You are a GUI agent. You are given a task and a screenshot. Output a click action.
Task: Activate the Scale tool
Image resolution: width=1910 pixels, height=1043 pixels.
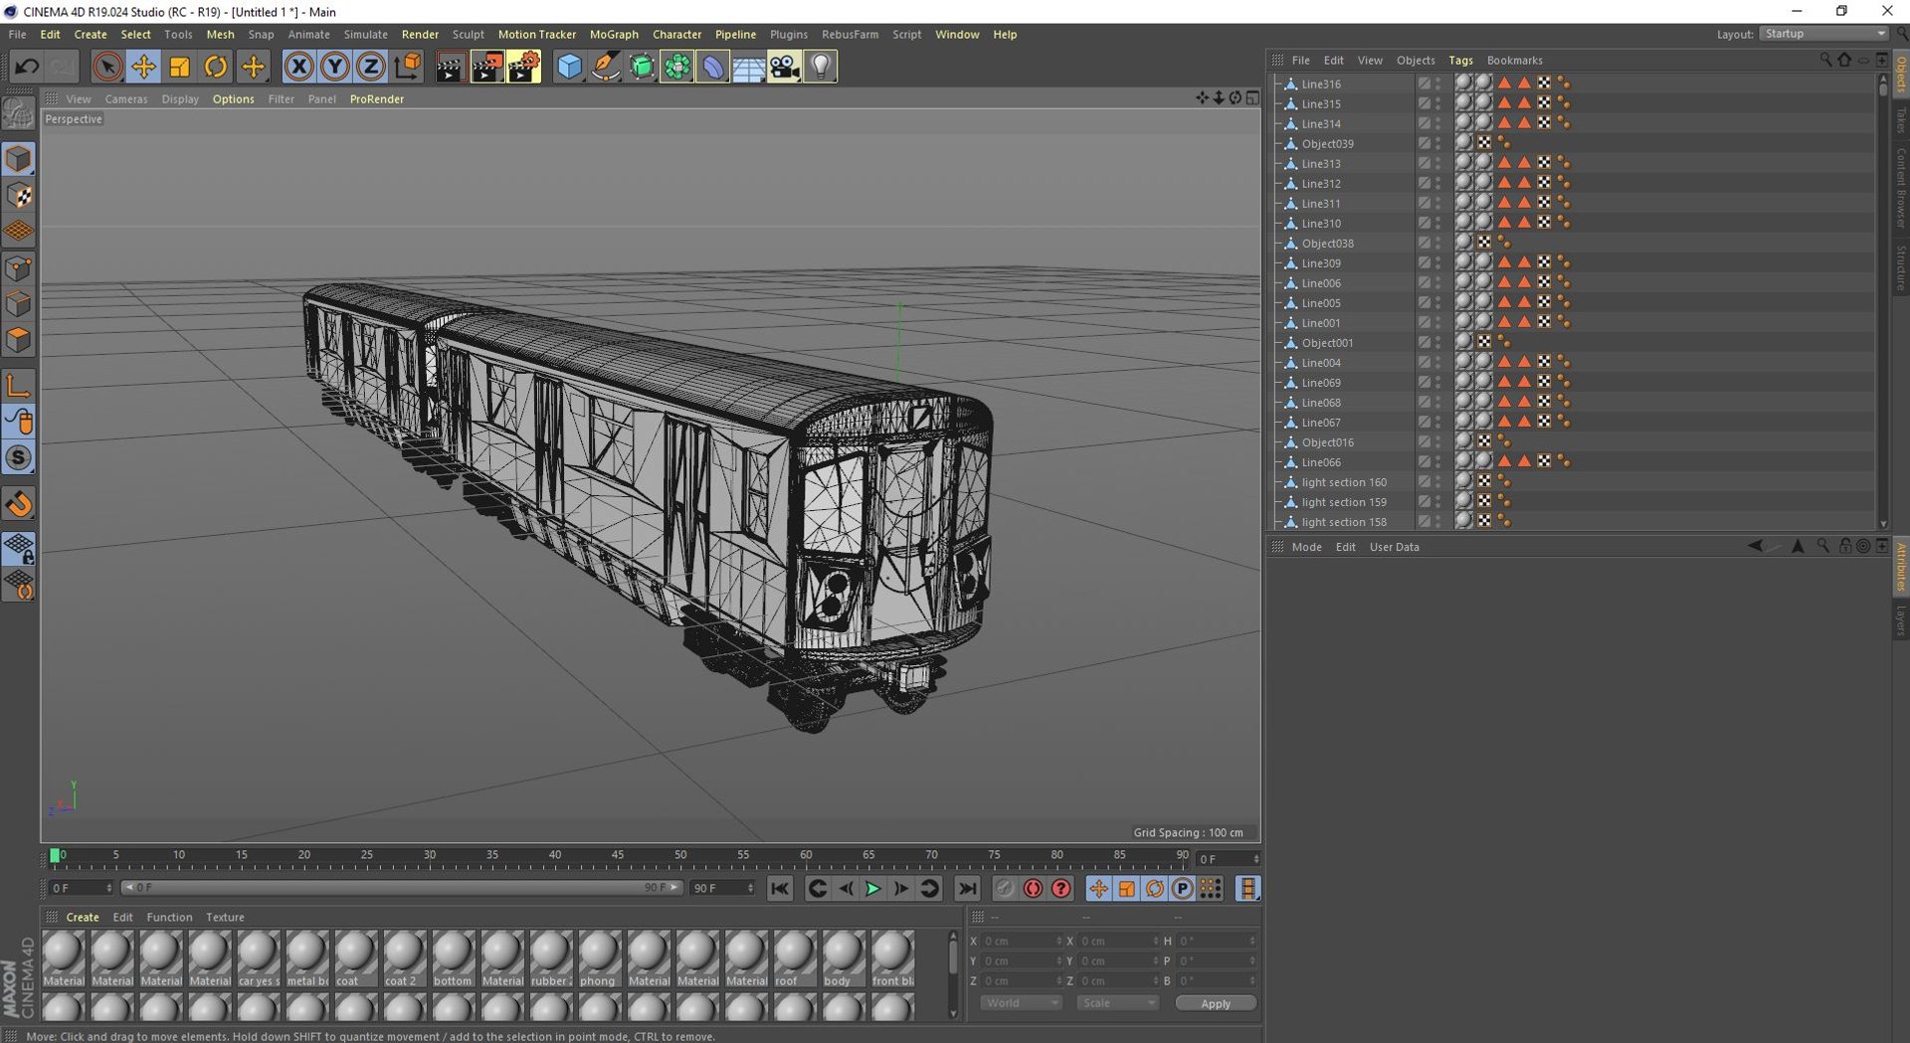(x=179, y=67)
